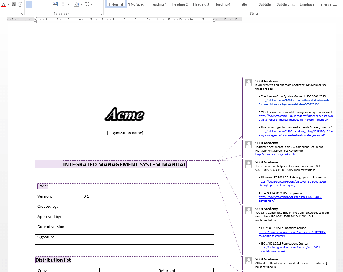Select the Distributed alignment icon

point(55,4)
